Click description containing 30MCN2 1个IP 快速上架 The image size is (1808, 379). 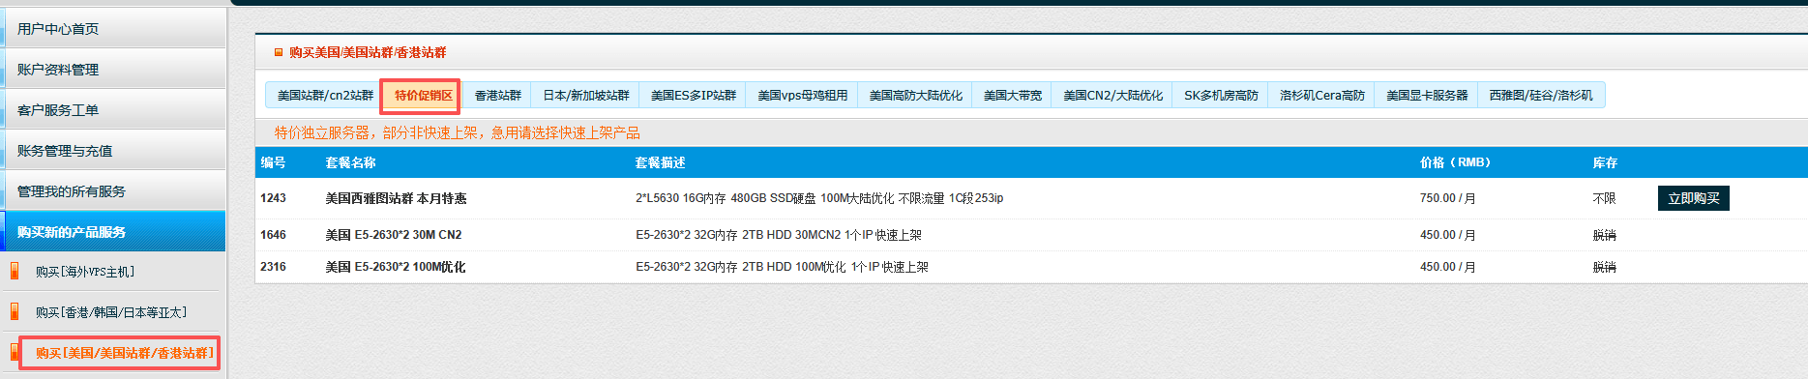pyautogui.click(x=778, y=235)
